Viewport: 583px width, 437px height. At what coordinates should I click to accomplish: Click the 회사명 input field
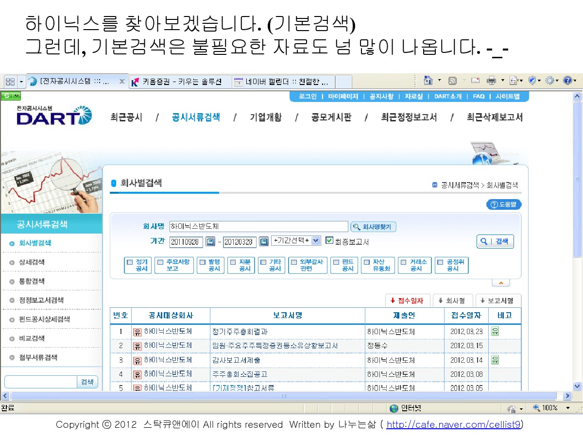coord(258,227)
